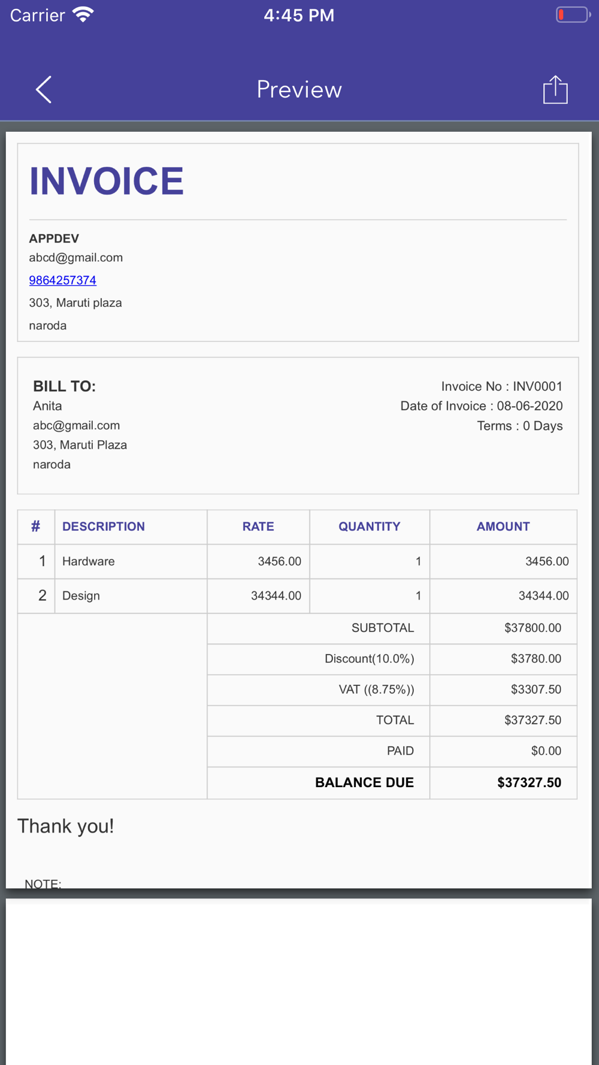Select the Design description row
Screen dimensions: 599x1065
[x=298, y=596]
